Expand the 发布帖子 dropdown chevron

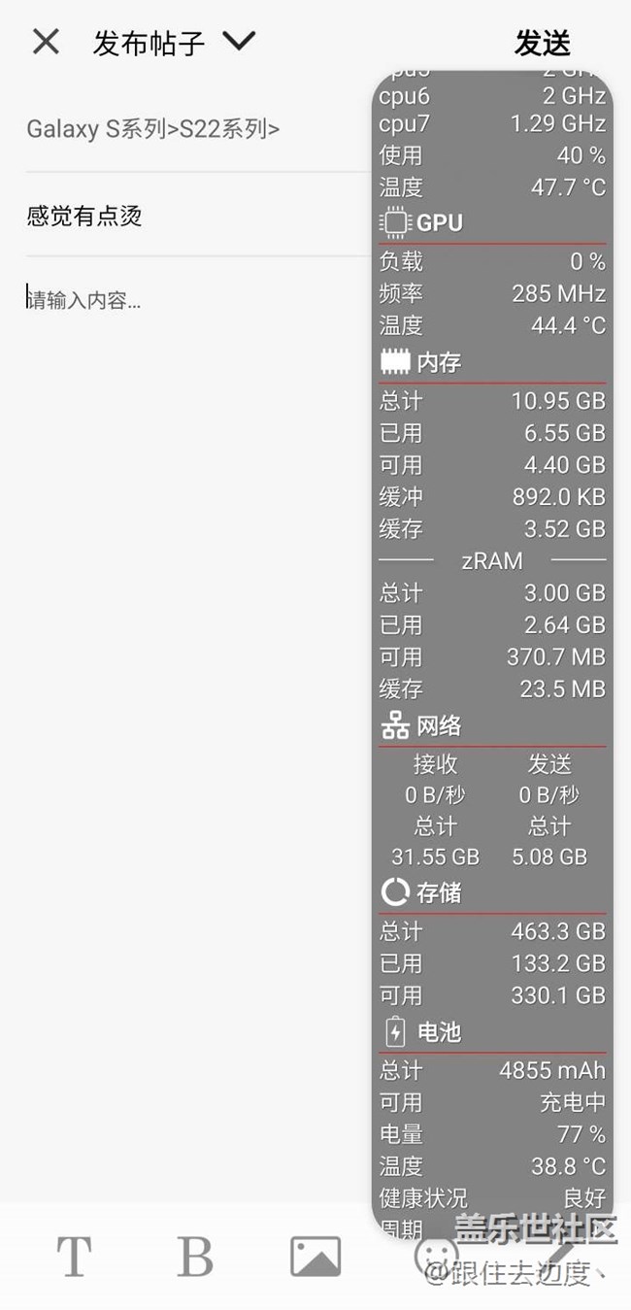point(239,42)
